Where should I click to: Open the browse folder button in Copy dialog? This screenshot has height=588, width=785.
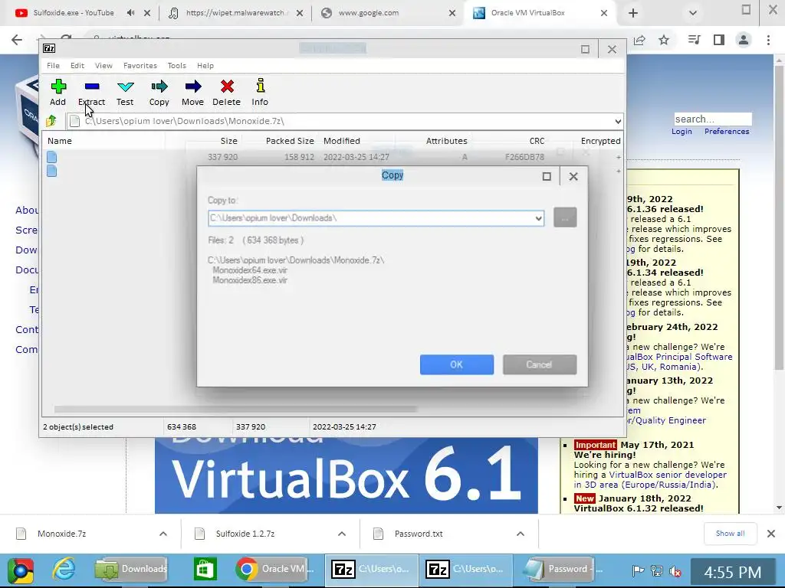point(565,217)
